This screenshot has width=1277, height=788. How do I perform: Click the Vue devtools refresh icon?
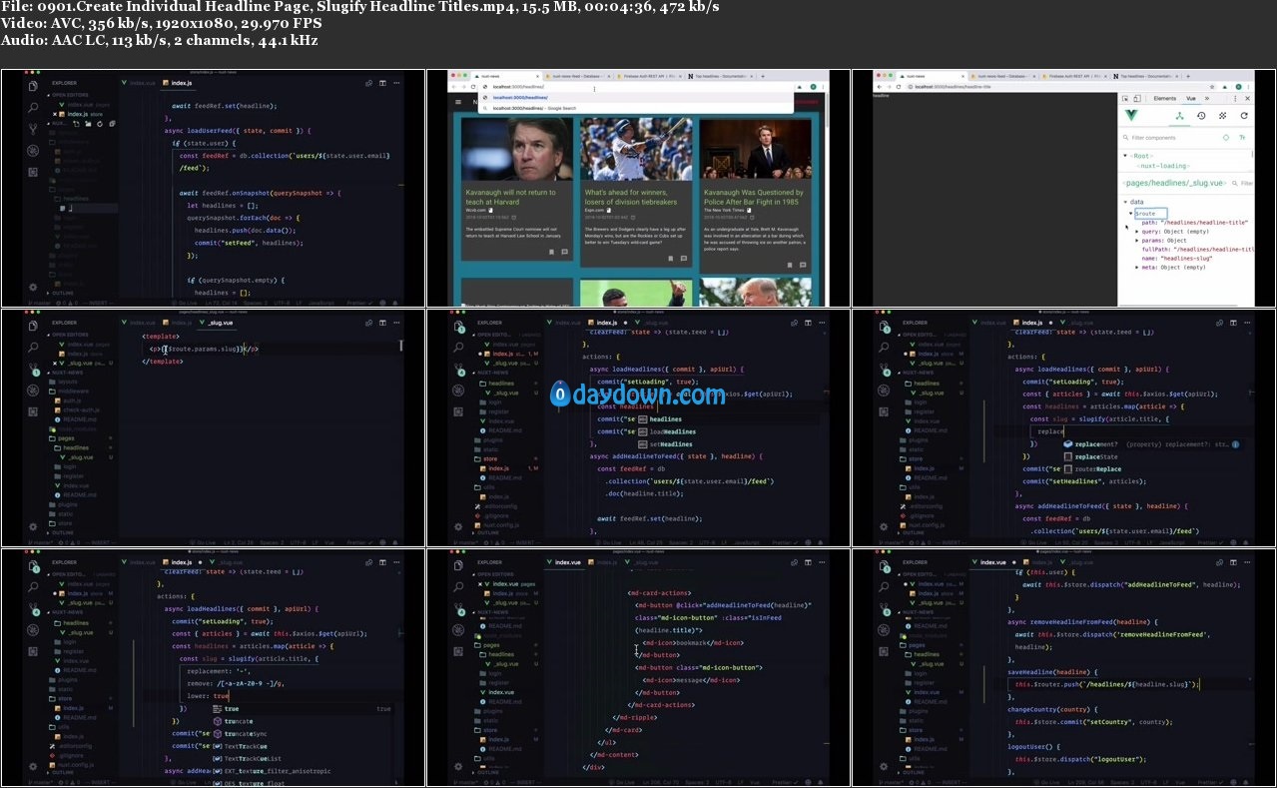click(x=1243, y=116)
